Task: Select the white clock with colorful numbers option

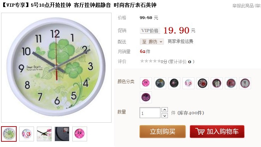Action: [188, 83]
